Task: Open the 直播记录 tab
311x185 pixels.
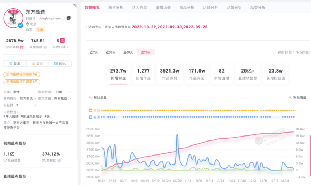Action: tap(163, 8)
